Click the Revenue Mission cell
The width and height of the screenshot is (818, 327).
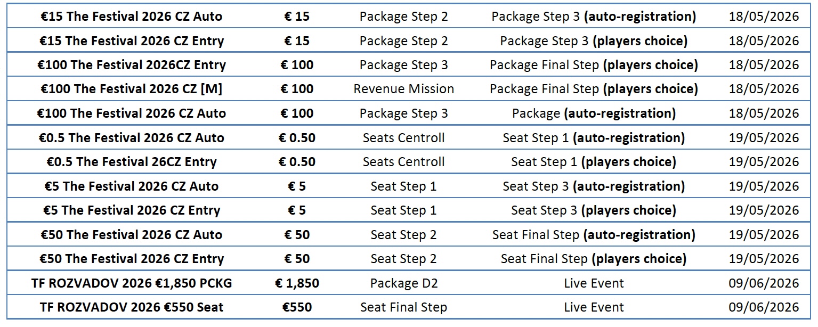[403, 89]
